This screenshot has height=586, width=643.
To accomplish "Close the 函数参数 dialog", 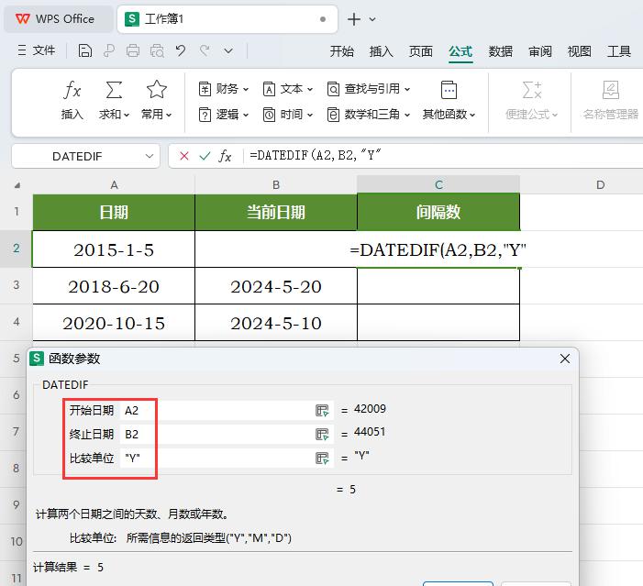I will point(565,359).
